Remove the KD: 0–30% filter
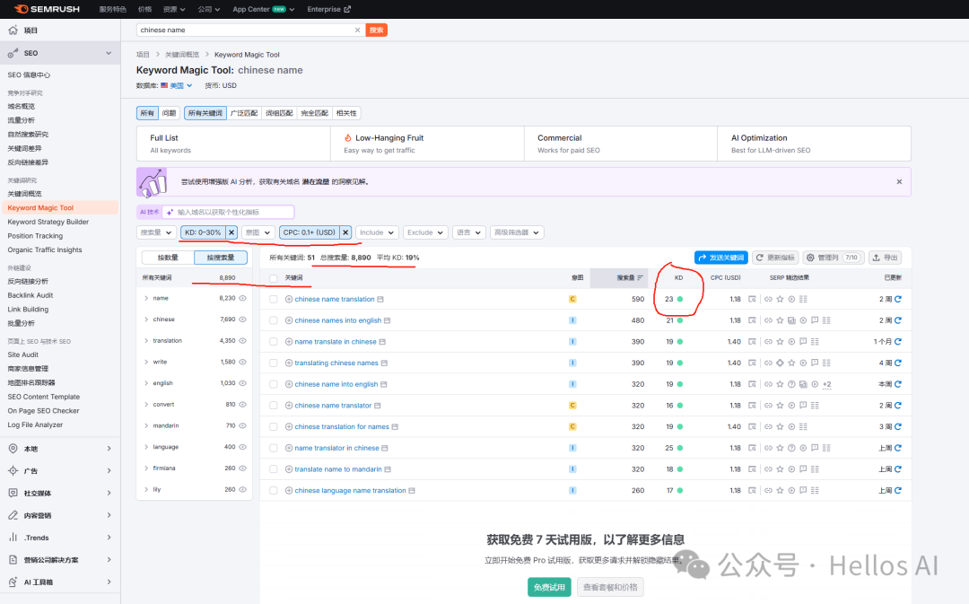This screenshot has height=604, width=969. click(231, 232)
